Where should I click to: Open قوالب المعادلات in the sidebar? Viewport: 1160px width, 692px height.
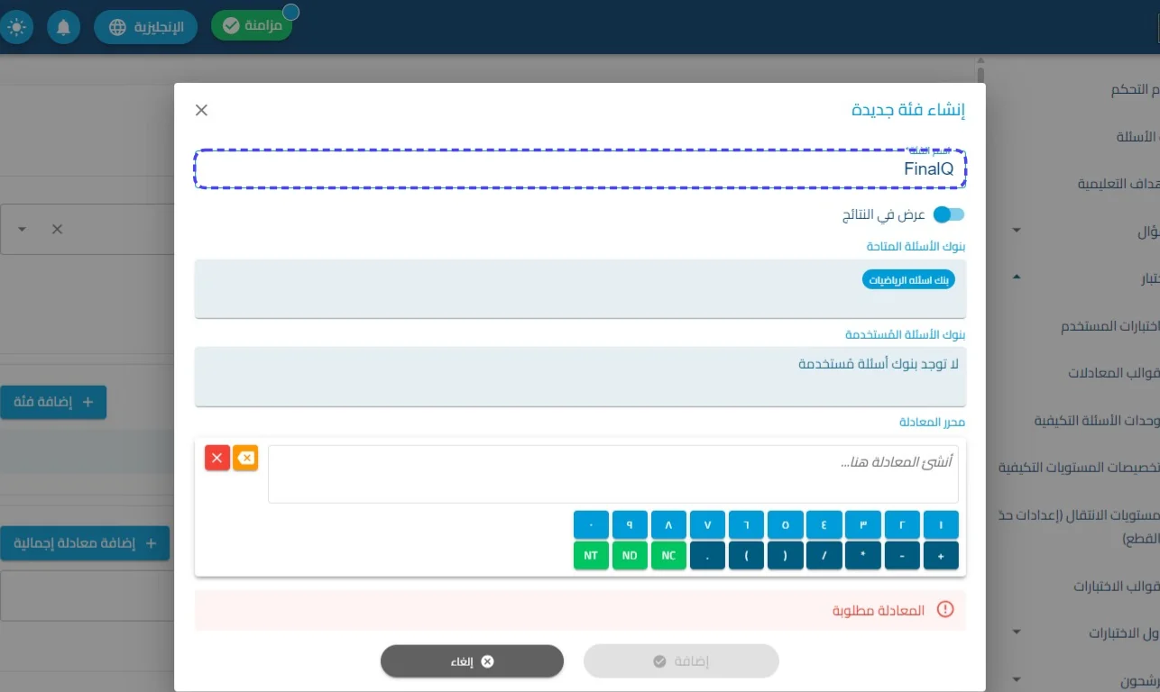tap(1113, 373)
